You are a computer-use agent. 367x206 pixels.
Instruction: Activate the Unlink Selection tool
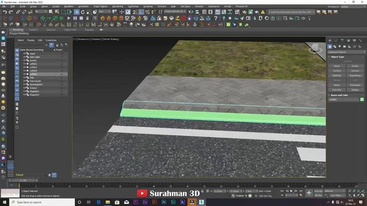pyautogui.click(x=24, y=11)
